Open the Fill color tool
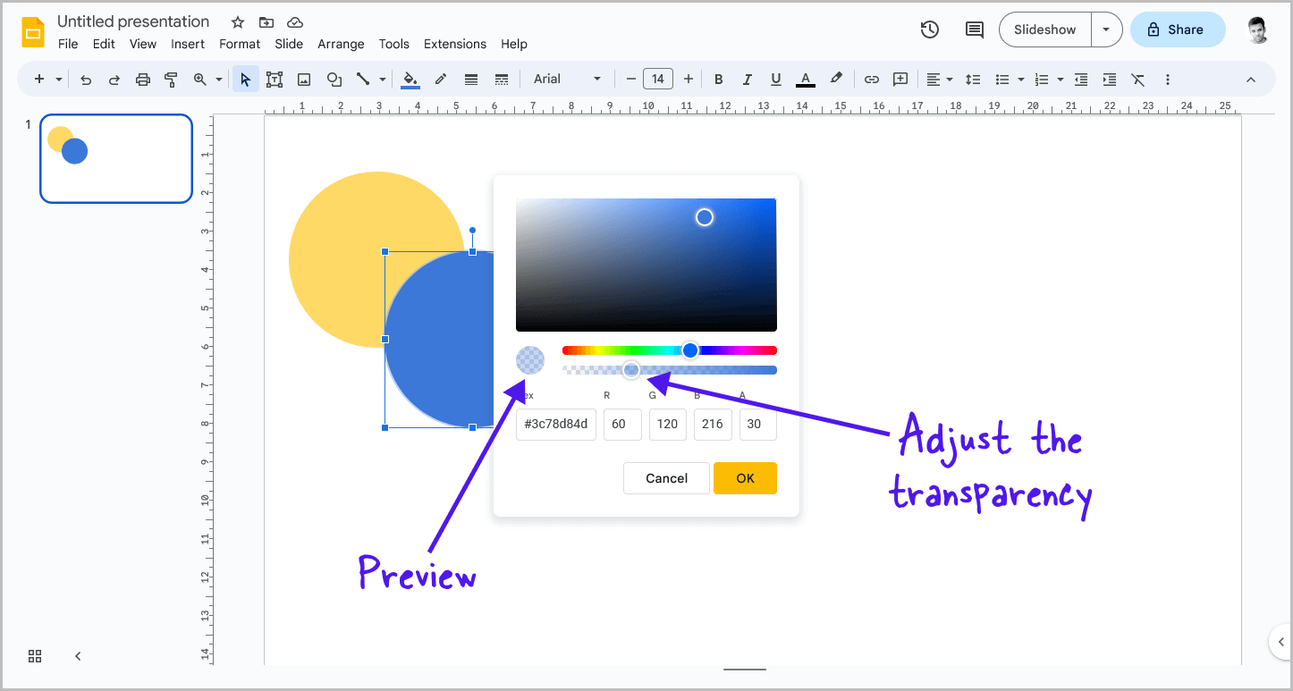 [x=410, y=79]
